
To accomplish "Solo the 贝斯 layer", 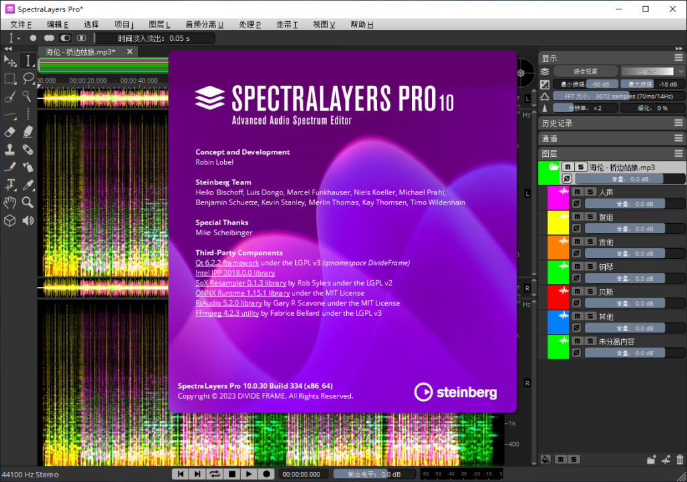I will [x=590, y=291].
